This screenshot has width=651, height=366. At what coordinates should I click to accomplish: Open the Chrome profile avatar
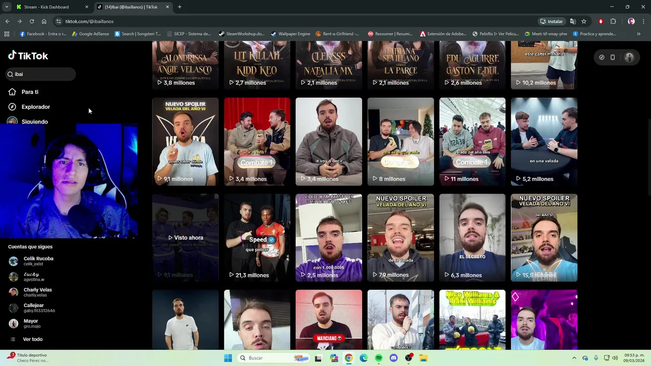pyautogui.click(x=631, y=21)
